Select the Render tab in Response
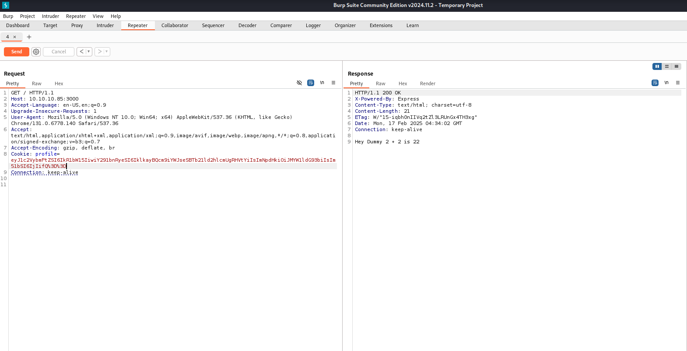The image size is (687, 351). point(428,83)
